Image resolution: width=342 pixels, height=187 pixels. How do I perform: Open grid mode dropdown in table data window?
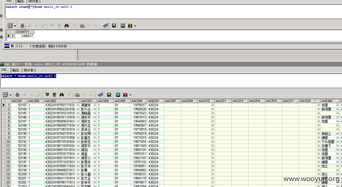click(x=11, y=95)
